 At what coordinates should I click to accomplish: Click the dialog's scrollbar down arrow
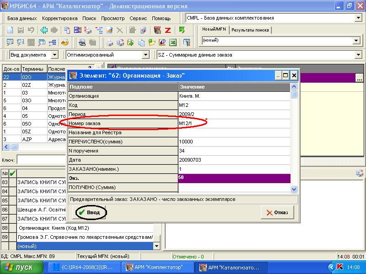coord(294,189)
